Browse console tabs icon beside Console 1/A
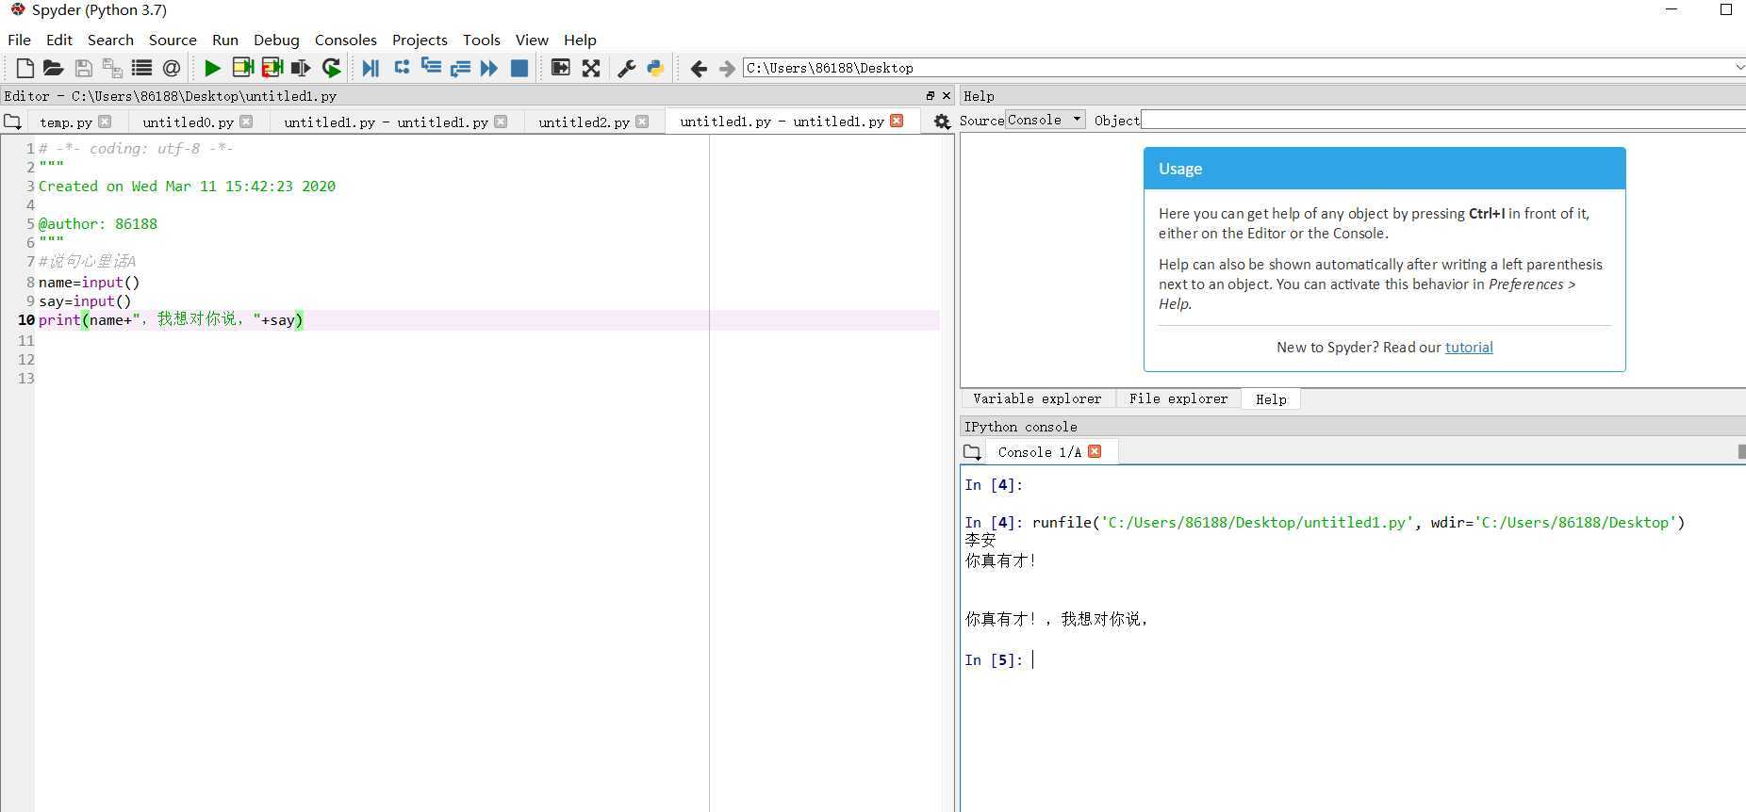 [972, 452]
